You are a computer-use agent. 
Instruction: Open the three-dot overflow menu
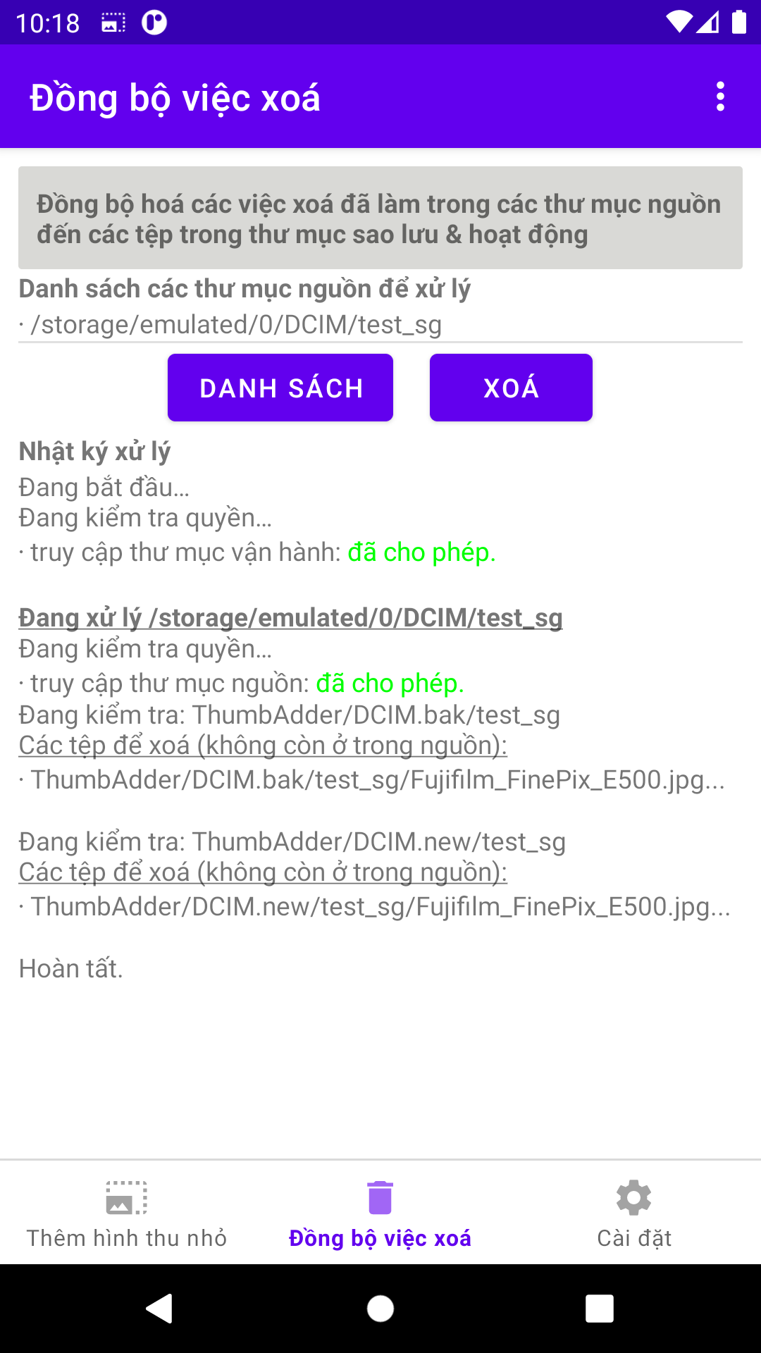[719, 97]
